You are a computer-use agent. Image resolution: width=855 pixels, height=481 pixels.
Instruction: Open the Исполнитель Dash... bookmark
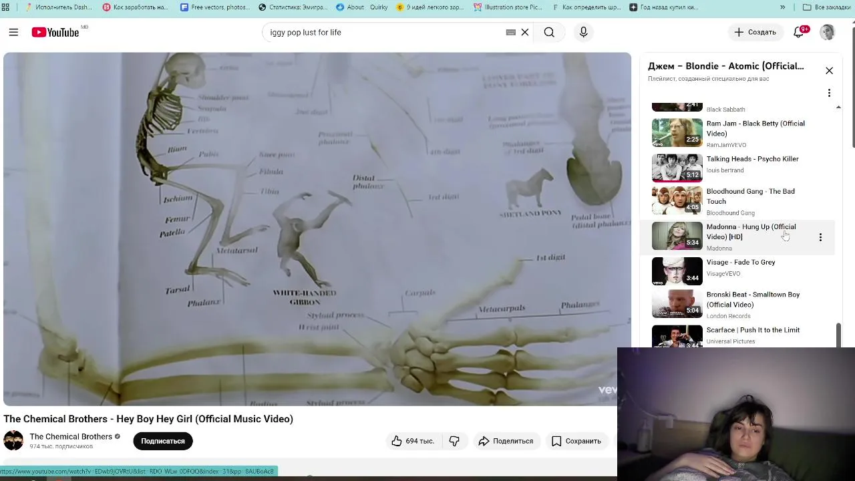coord(59,7)
